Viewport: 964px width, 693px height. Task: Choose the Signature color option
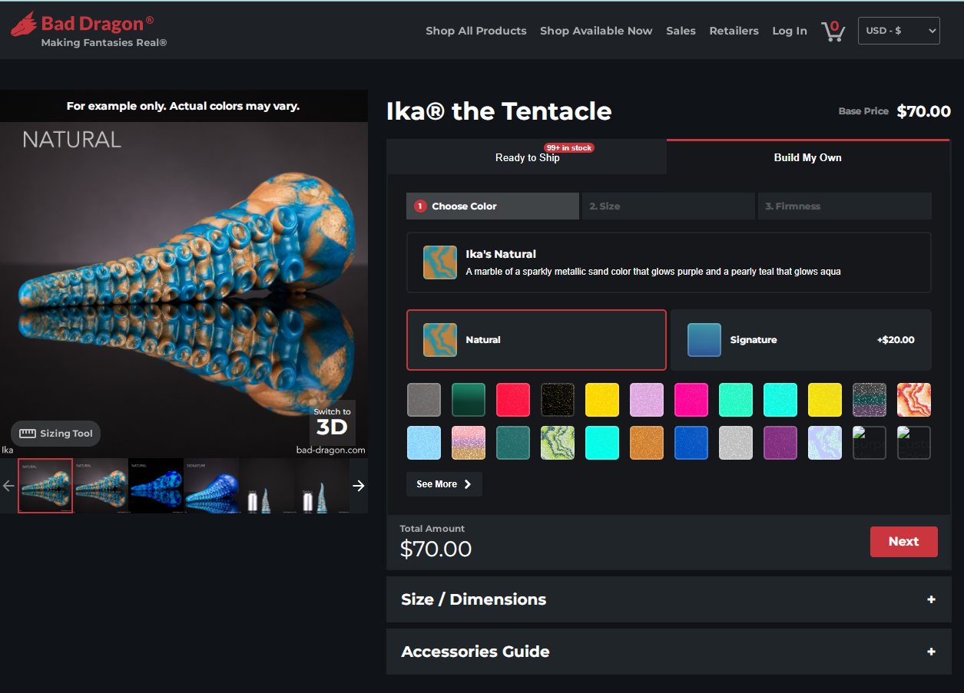pos(801,340)
